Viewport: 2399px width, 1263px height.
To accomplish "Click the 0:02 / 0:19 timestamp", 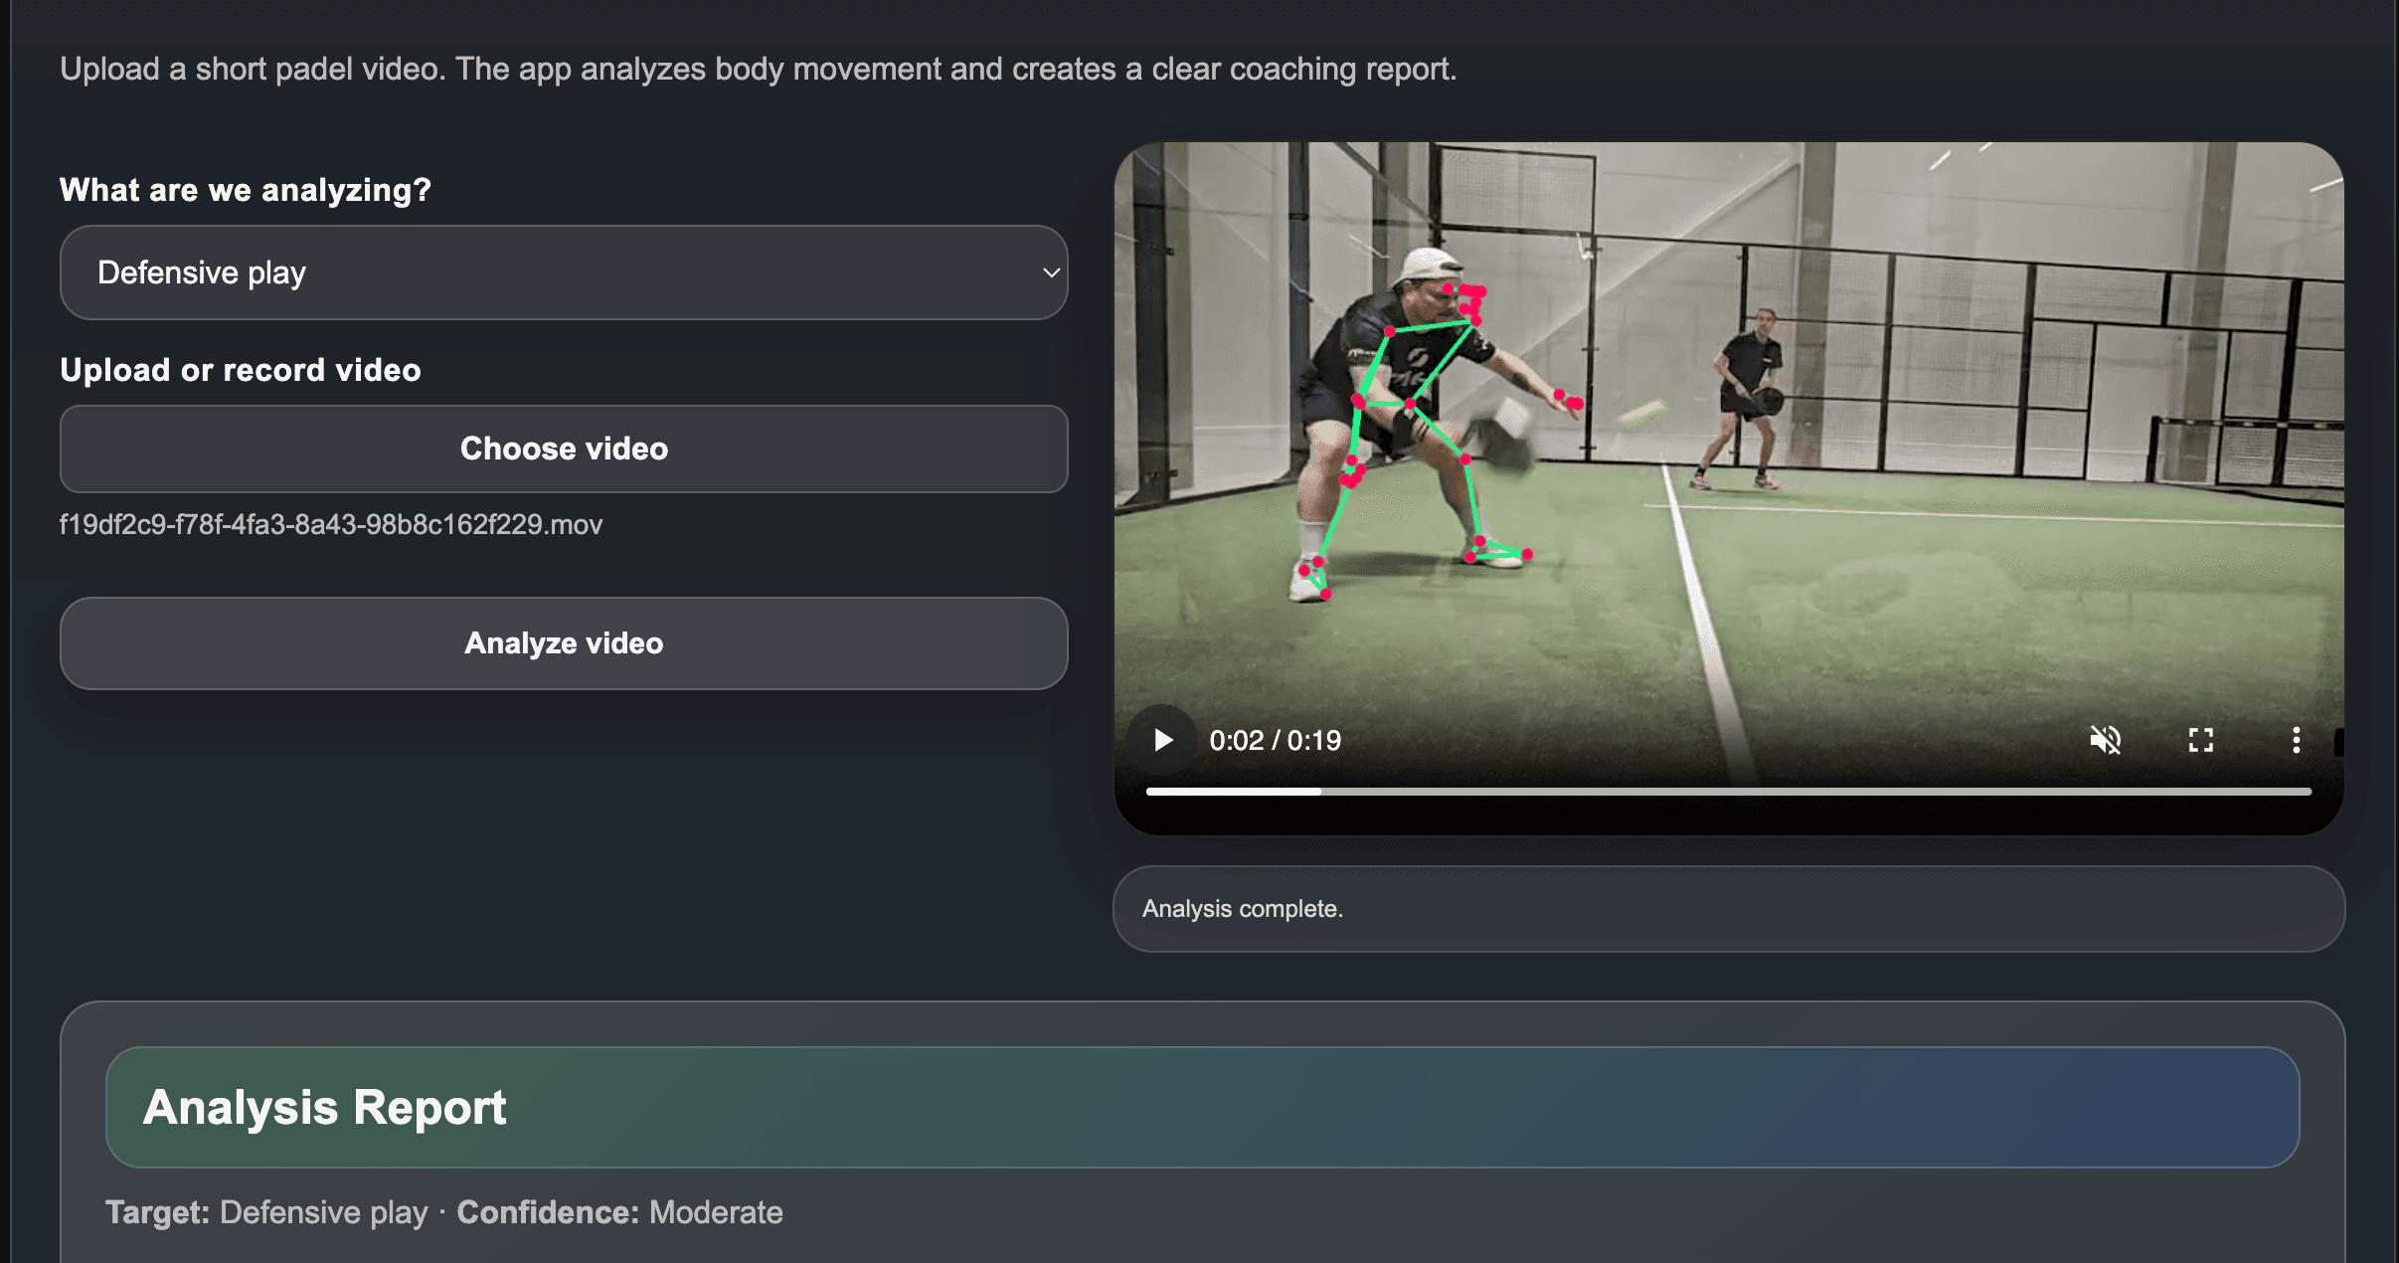I will (1275, 741).
